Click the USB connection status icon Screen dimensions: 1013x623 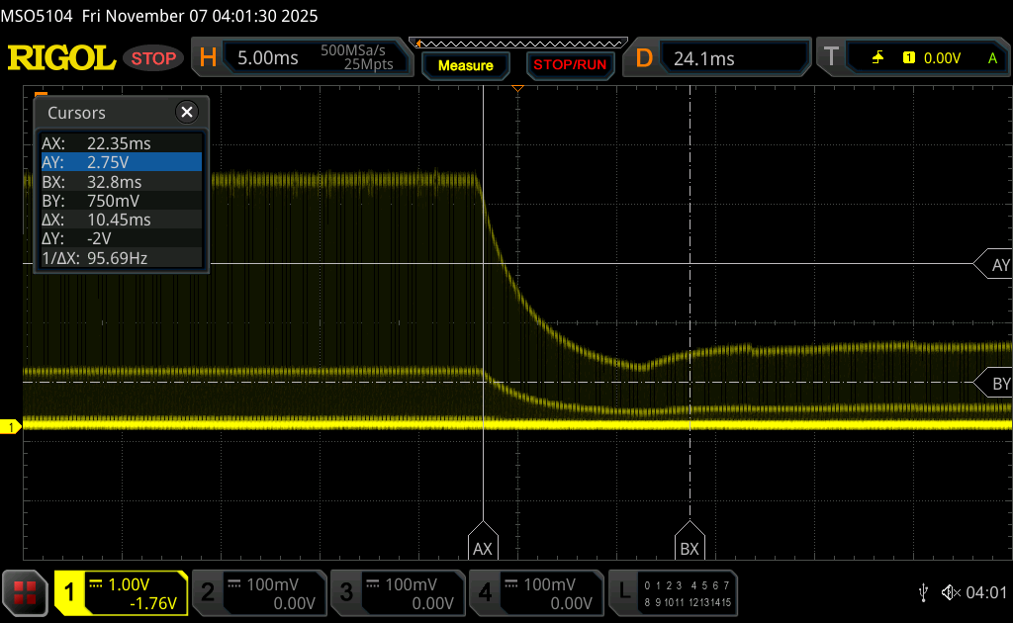(922, 592)
